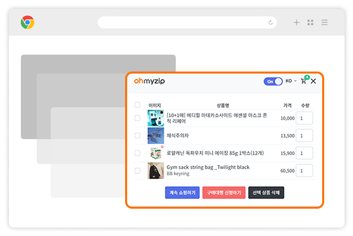Click the ohmyzip logo
353x236 pixels.
[x=149, y=81]
